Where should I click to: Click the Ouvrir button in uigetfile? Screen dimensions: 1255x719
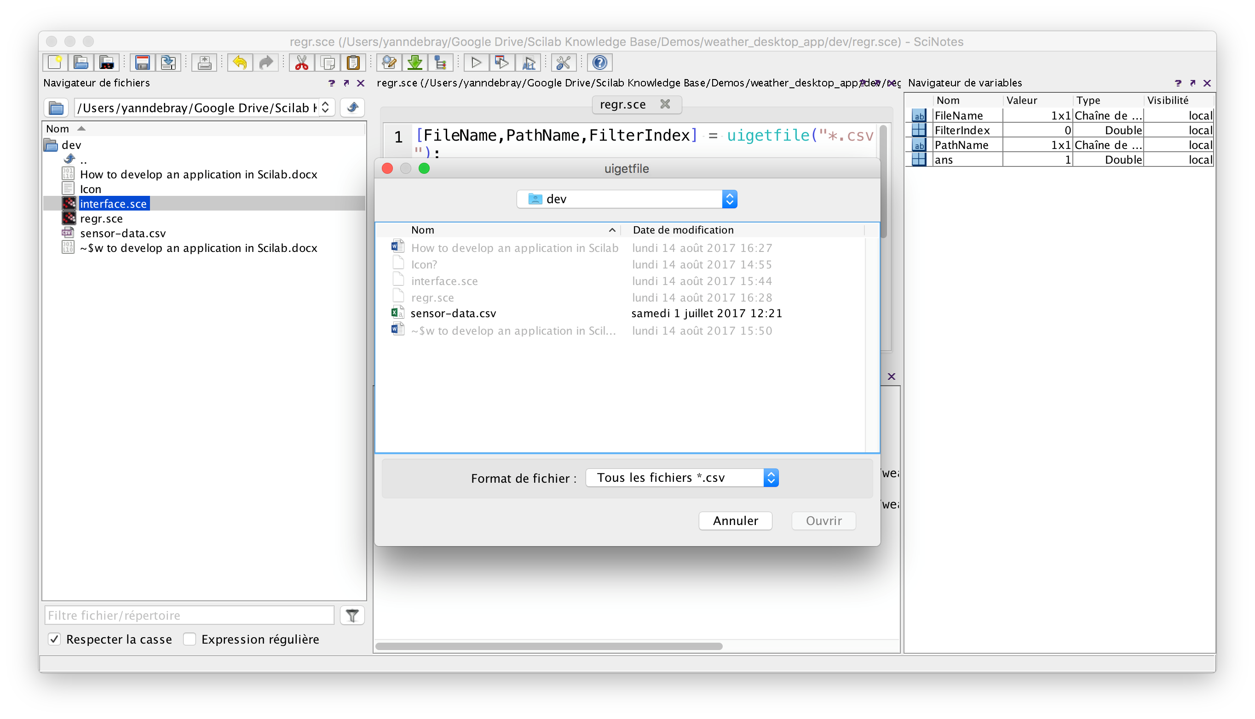pos(823,520)
